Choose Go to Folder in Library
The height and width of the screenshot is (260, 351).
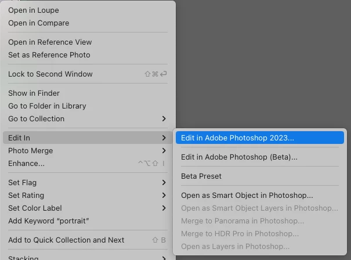(88, 106)
